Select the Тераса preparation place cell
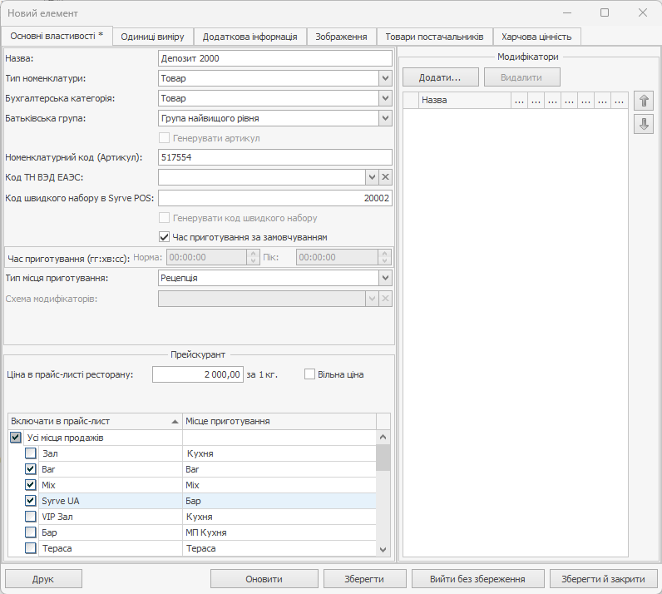The width and height of the screenshot is (662, 594). click(279, 548)
